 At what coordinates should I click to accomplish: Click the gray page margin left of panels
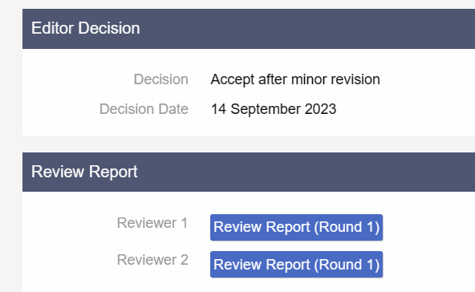(x=11, y=152)
